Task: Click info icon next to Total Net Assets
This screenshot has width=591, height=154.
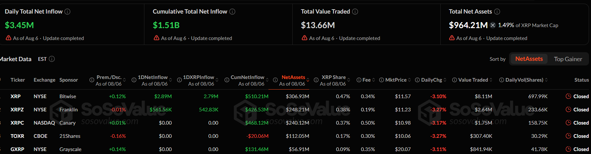Action: pos(497,12)
